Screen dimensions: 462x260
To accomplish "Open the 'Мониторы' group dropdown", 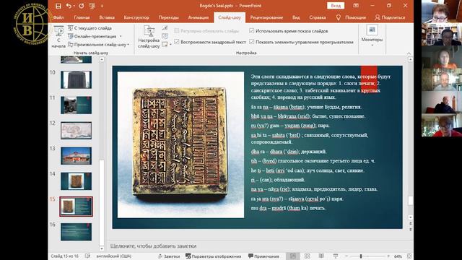I will (372, 36).
